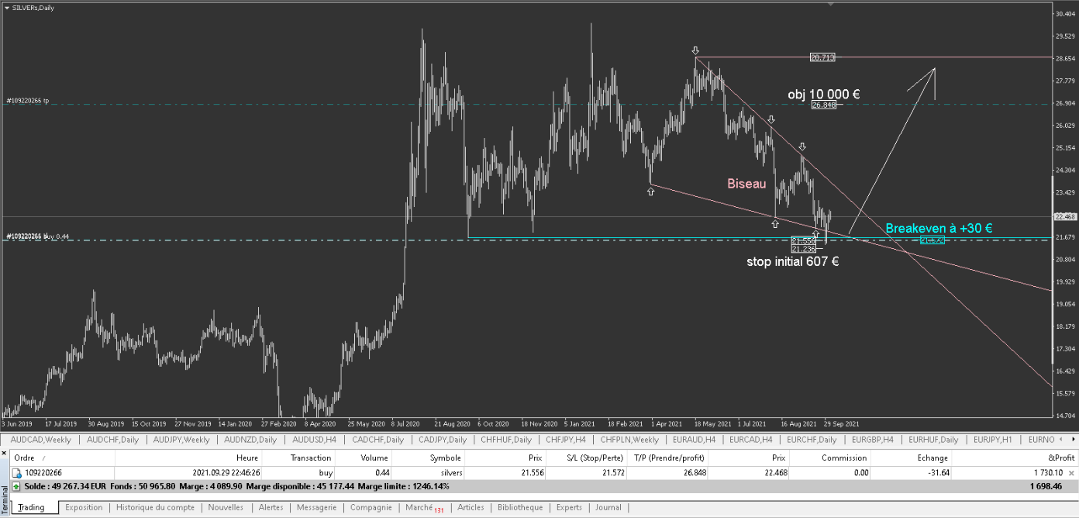Screen dimensions: 1079x518
Task: Open the Journal tab
Action: click(x=608, y=507)
